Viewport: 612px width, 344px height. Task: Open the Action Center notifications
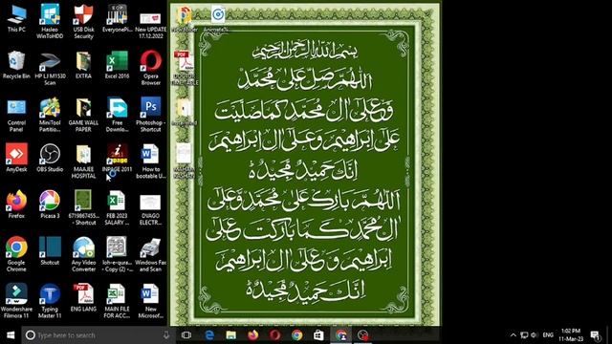coord(595,335)
